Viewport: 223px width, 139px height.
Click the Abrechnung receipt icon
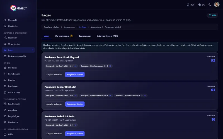5,92
